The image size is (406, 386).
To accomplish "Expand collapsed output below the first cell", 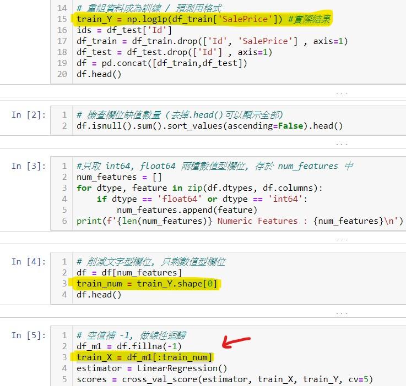I will 342,92.
